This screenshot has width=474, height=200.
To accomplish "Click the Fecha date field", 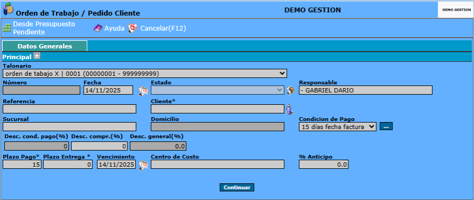I will [x=108, y=90].
